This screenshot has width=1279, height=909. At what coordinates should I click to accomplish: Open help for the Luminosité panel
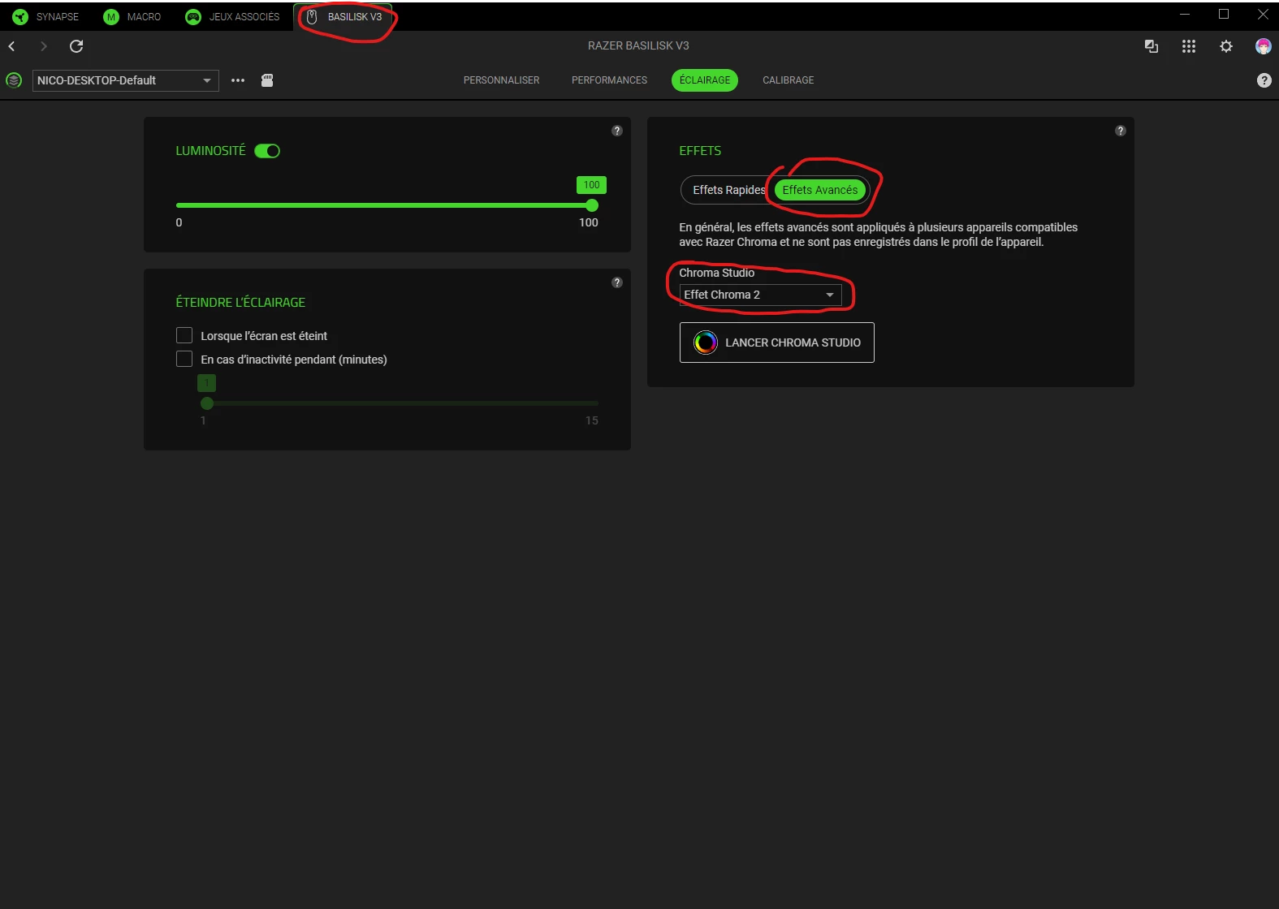click(x=617, y=131)
